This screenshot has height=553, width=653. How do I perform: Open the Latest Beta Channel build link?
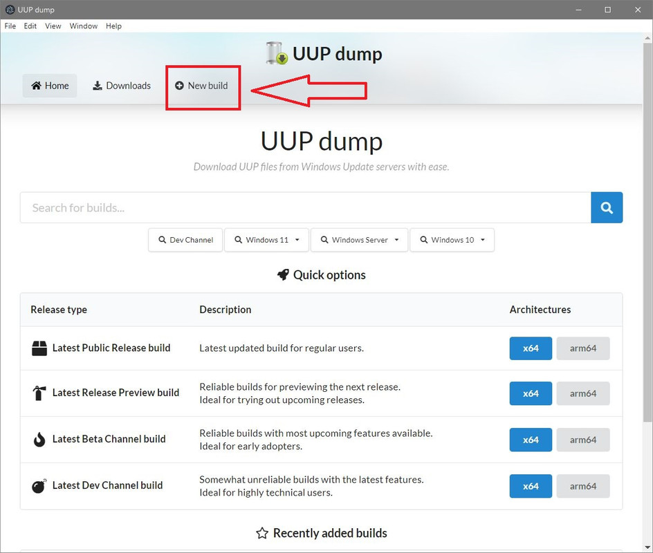click(109, 439)
